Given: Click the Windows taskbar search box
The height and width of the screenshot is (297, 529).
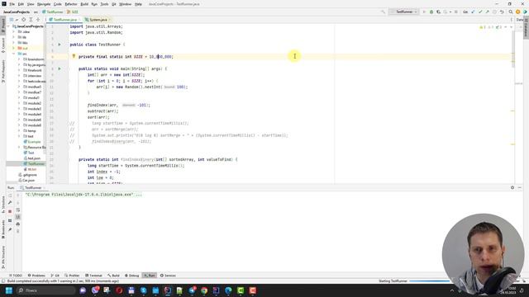Looking at the screenshot, I should (x=46, y=290).
